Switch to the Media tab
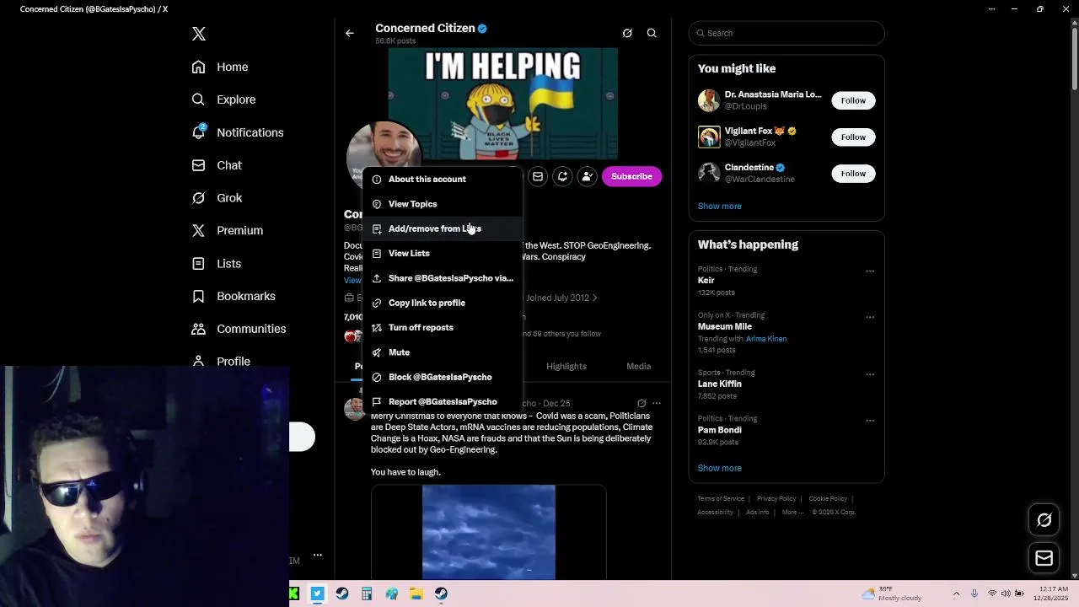 (638, 366)
